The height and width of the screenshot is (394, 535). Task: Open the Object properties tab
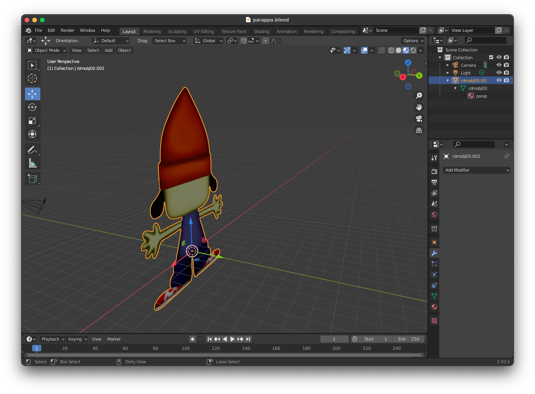[434, 242]
